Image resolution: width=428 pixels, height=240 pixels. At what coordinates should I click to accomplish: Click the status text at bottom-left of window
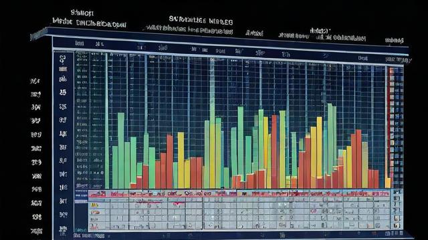coord(89,235)
